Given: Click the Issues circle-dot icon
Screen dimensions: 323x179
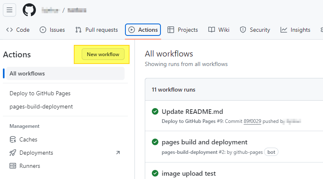Looking at the screenshot, I should (x=43, y=30).
